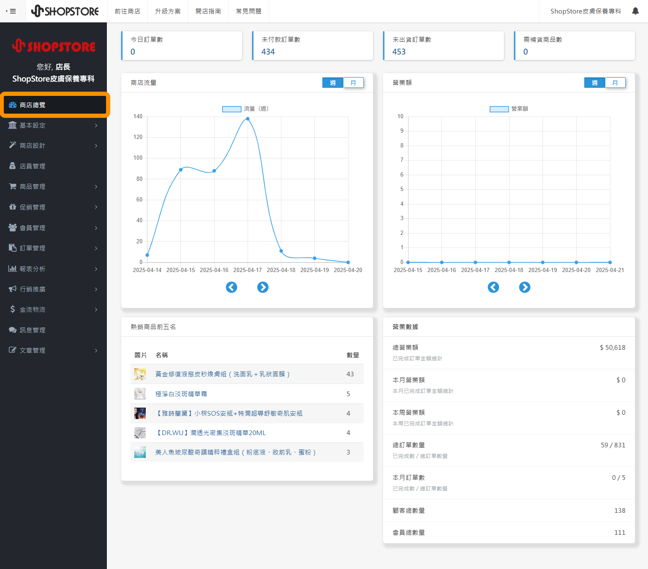Viewport: 648px width, 569px height.
Task: Click 今日訂單數 summary card
Action: point(182,46)
